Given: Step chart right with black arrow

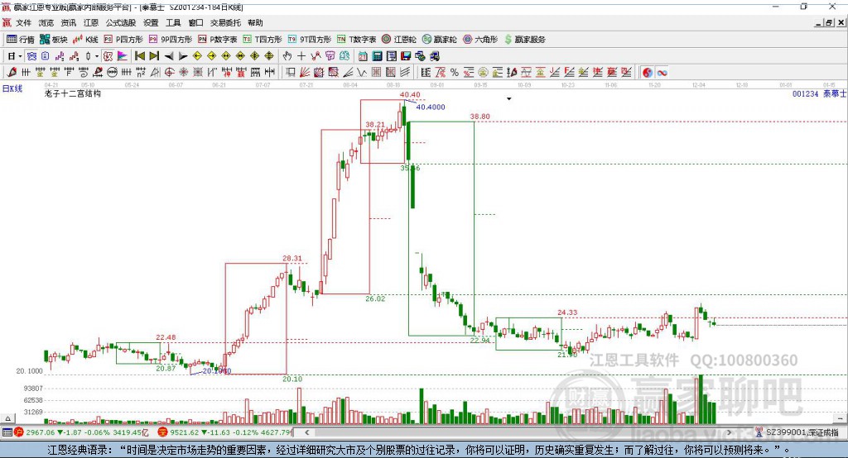Looking at the screenshot, I should (x=183, y=56).
